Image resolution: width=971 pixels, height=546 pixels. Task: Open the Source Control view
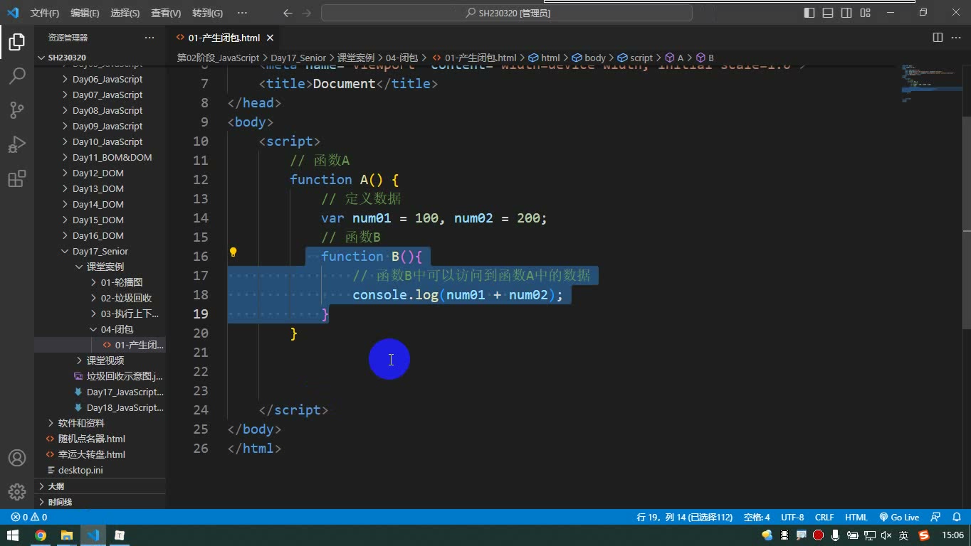pos(17,110)
